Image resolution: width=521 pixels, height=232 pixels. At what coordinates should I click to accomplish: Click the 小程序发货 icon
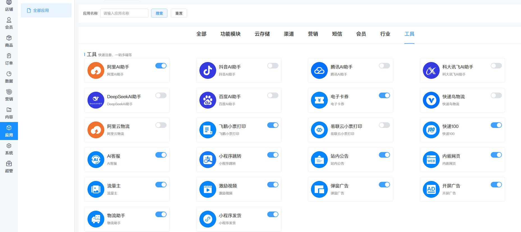(x=208, y=219)
